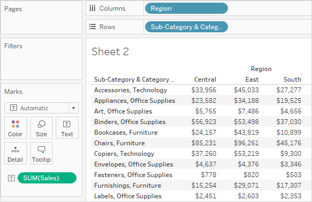
Task: Select the Chairs, Furniture row label
Action: tap(120, 143)
